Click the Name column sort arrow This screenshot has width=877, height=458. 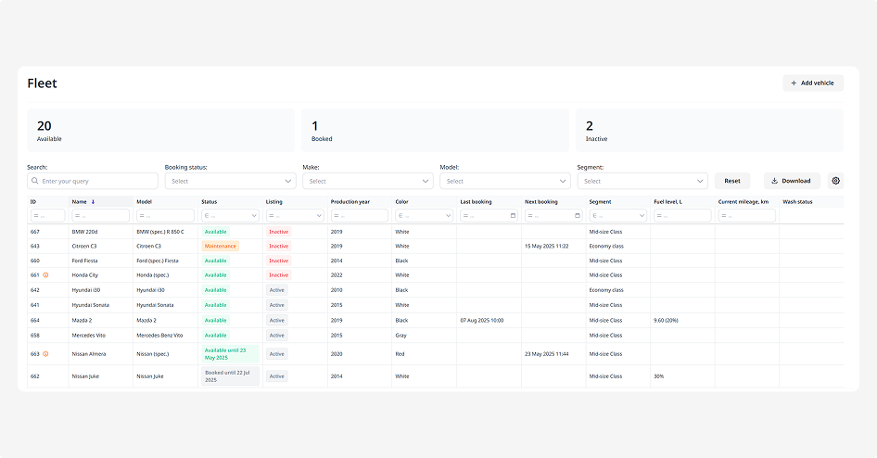pos(93,201)
